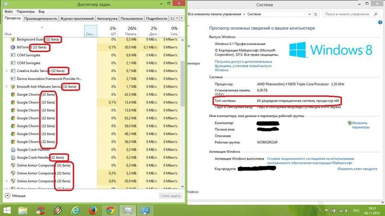Click icon of COM Surrogate using 0,8 МБ

pyautogui.click(x=13, y=55)
